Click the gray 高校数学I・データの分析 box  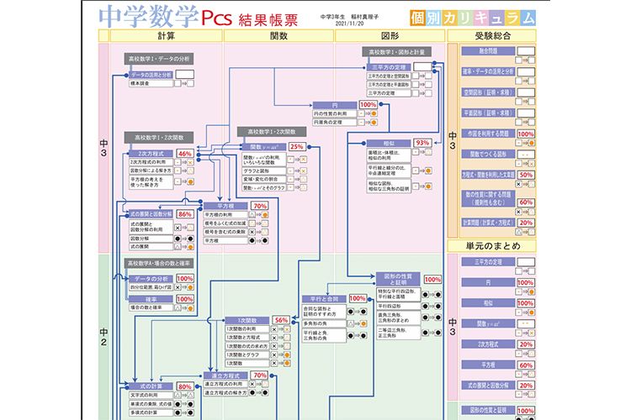[159, 59]
